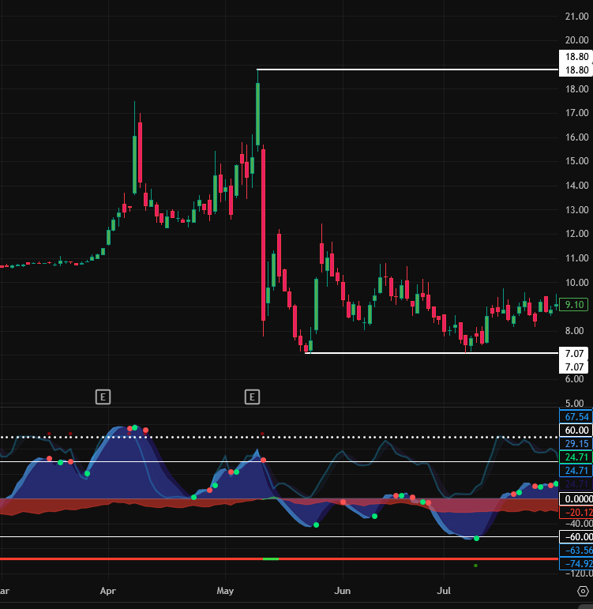Click the May label on time axis
This screenshot has width=593, height=609.
click(225, 591)
